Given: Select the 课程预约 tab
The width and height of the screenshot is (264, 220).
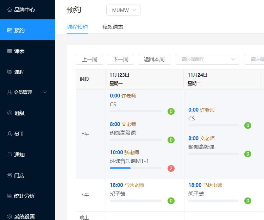Looking at the screenshot, I should point(77,27).
